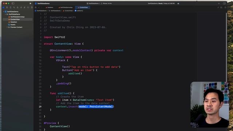Screen dimensions: 233x131
Task: Open the Source Control navigator
Action: coord(7,7)
